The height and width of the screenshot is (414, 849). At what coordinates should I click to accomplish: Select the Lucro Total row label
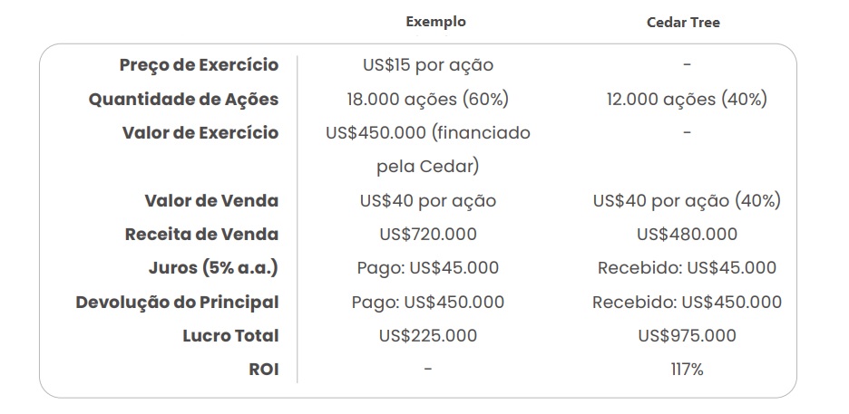click(230, 335)
